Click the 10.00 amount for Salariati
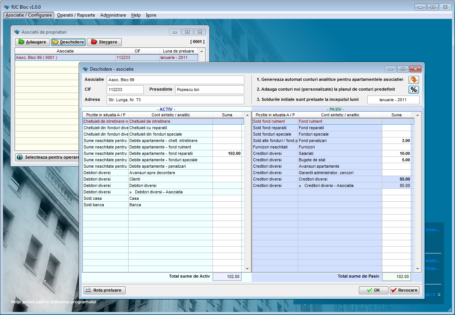The image size is (455, 315). coord(396,153)
